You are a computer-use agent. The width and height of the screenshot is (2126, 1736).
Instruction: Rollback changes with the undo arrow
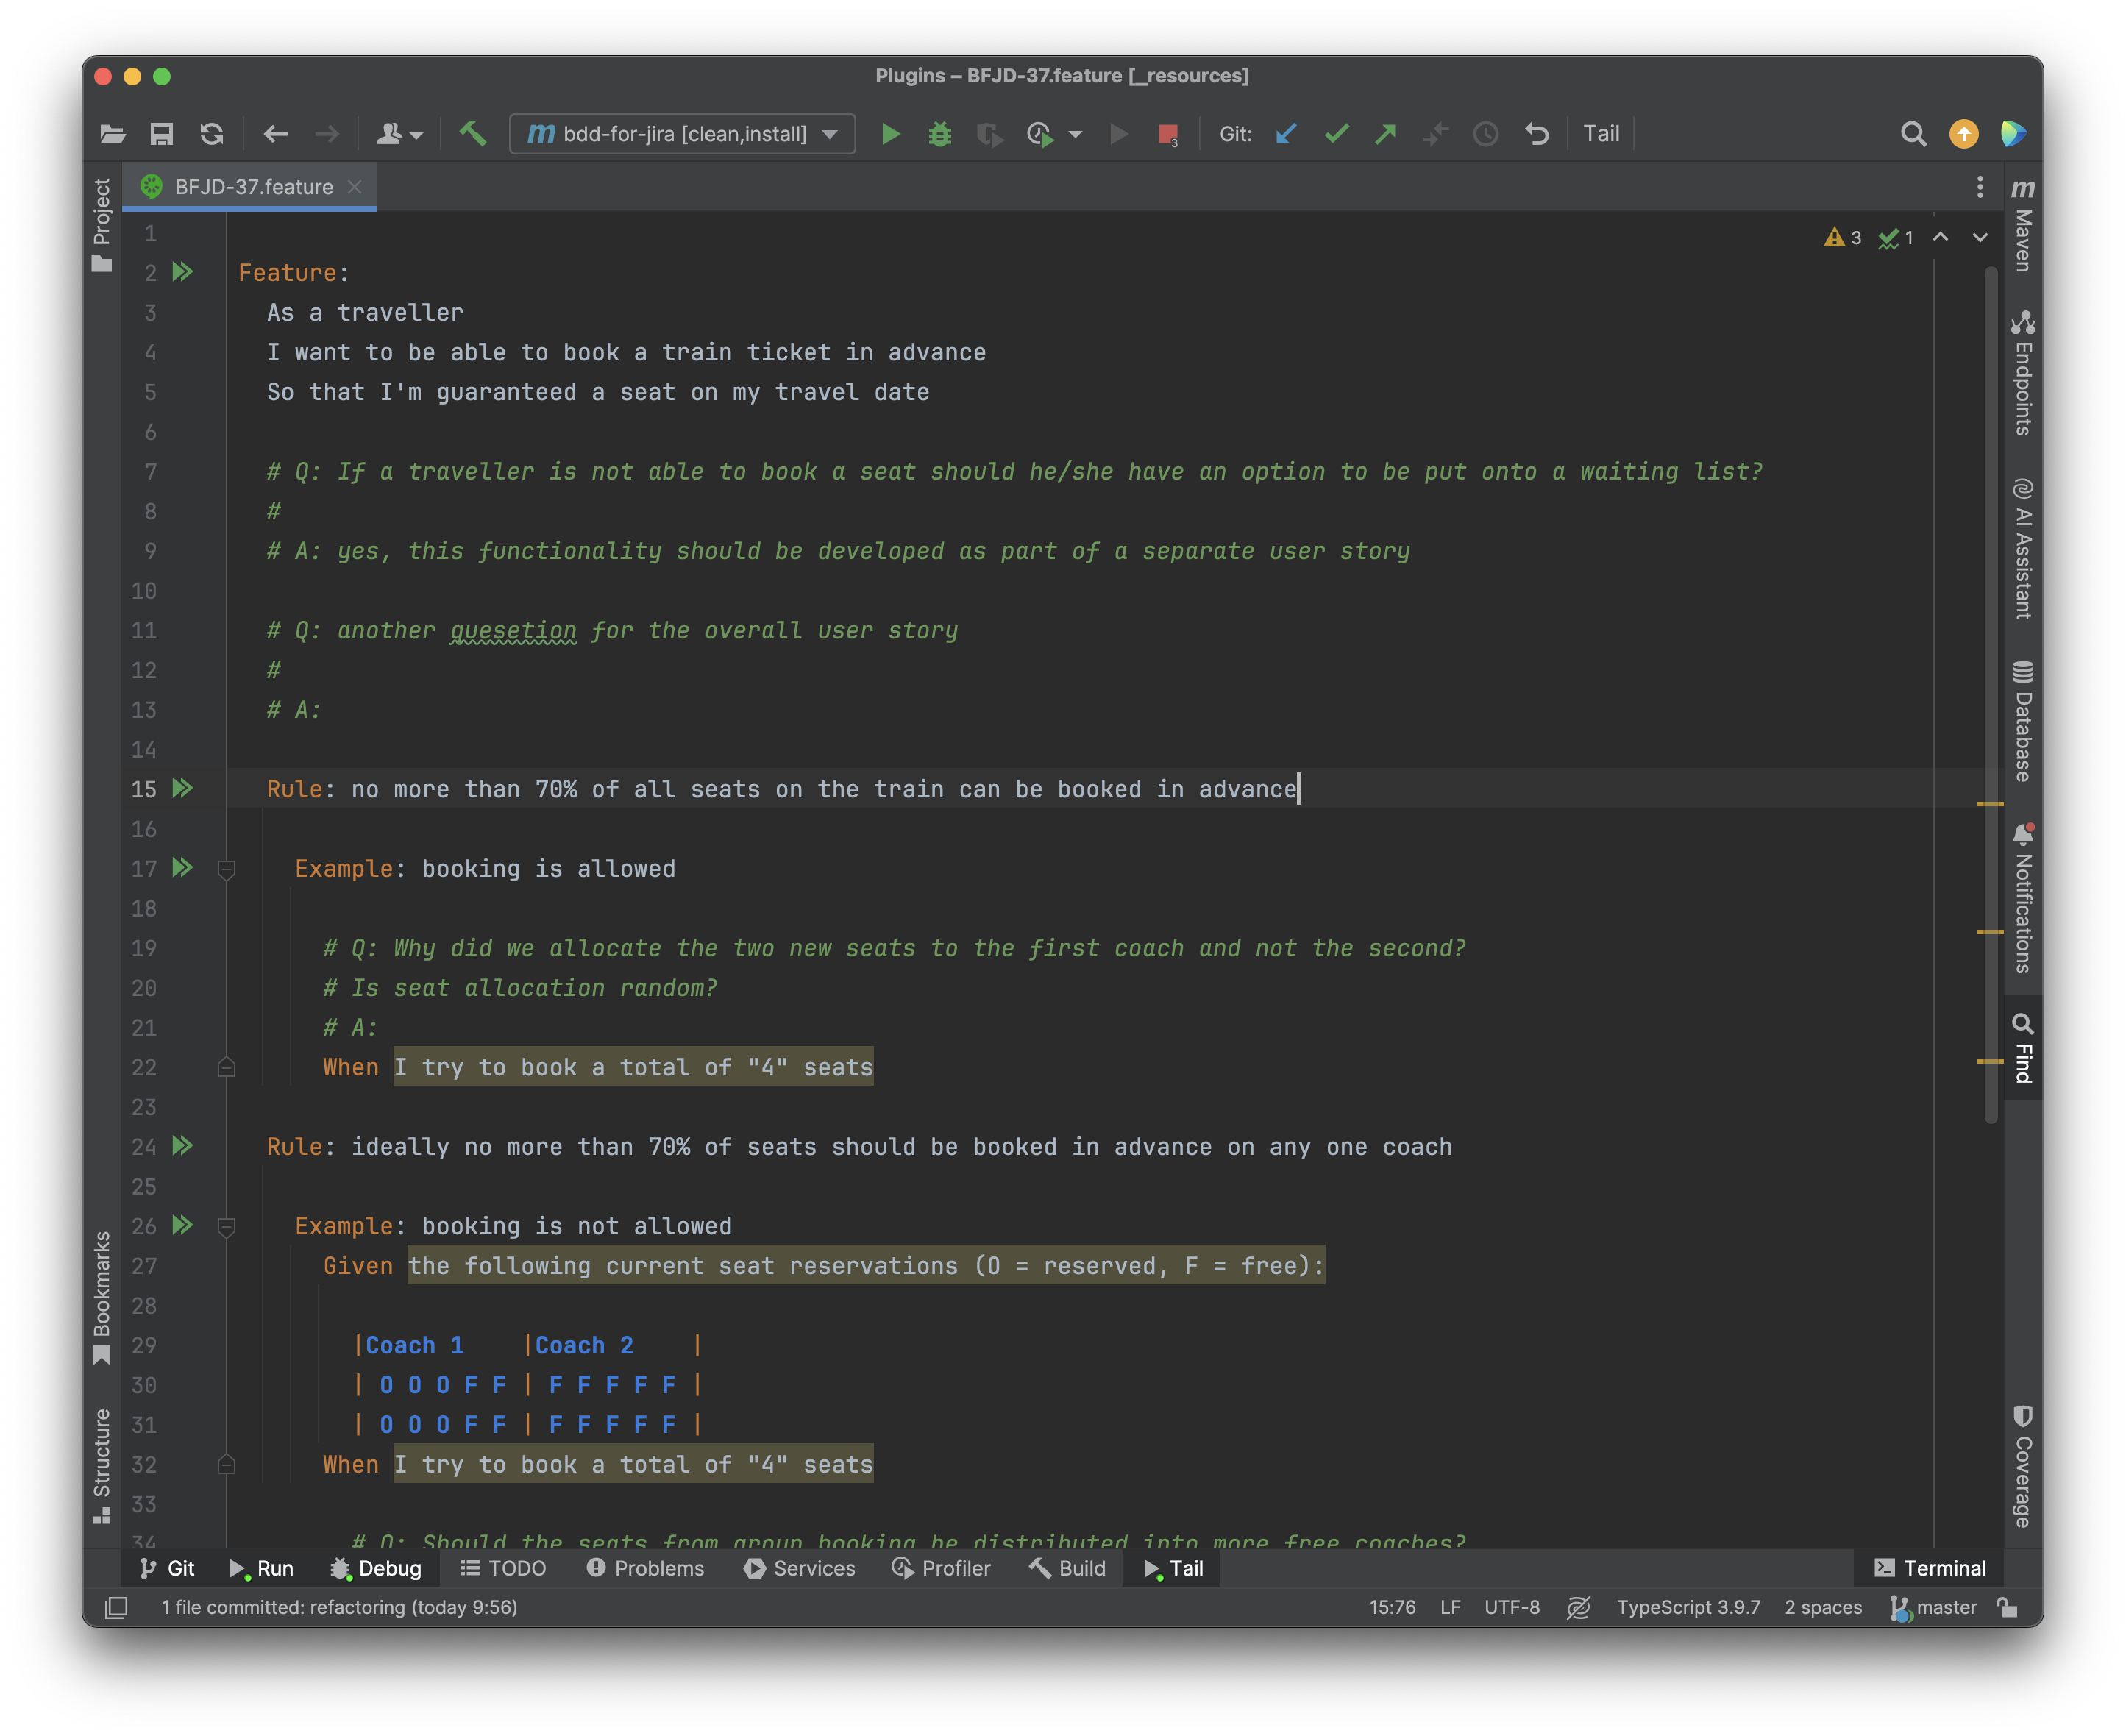[x=1537, y=134]
